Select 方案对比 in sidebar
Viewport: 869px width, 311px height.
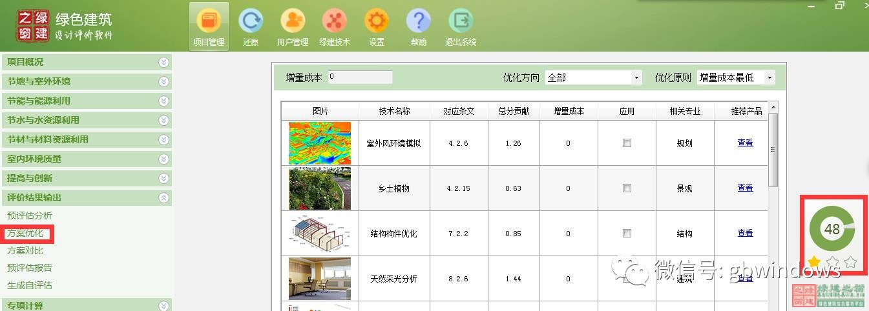25,250
